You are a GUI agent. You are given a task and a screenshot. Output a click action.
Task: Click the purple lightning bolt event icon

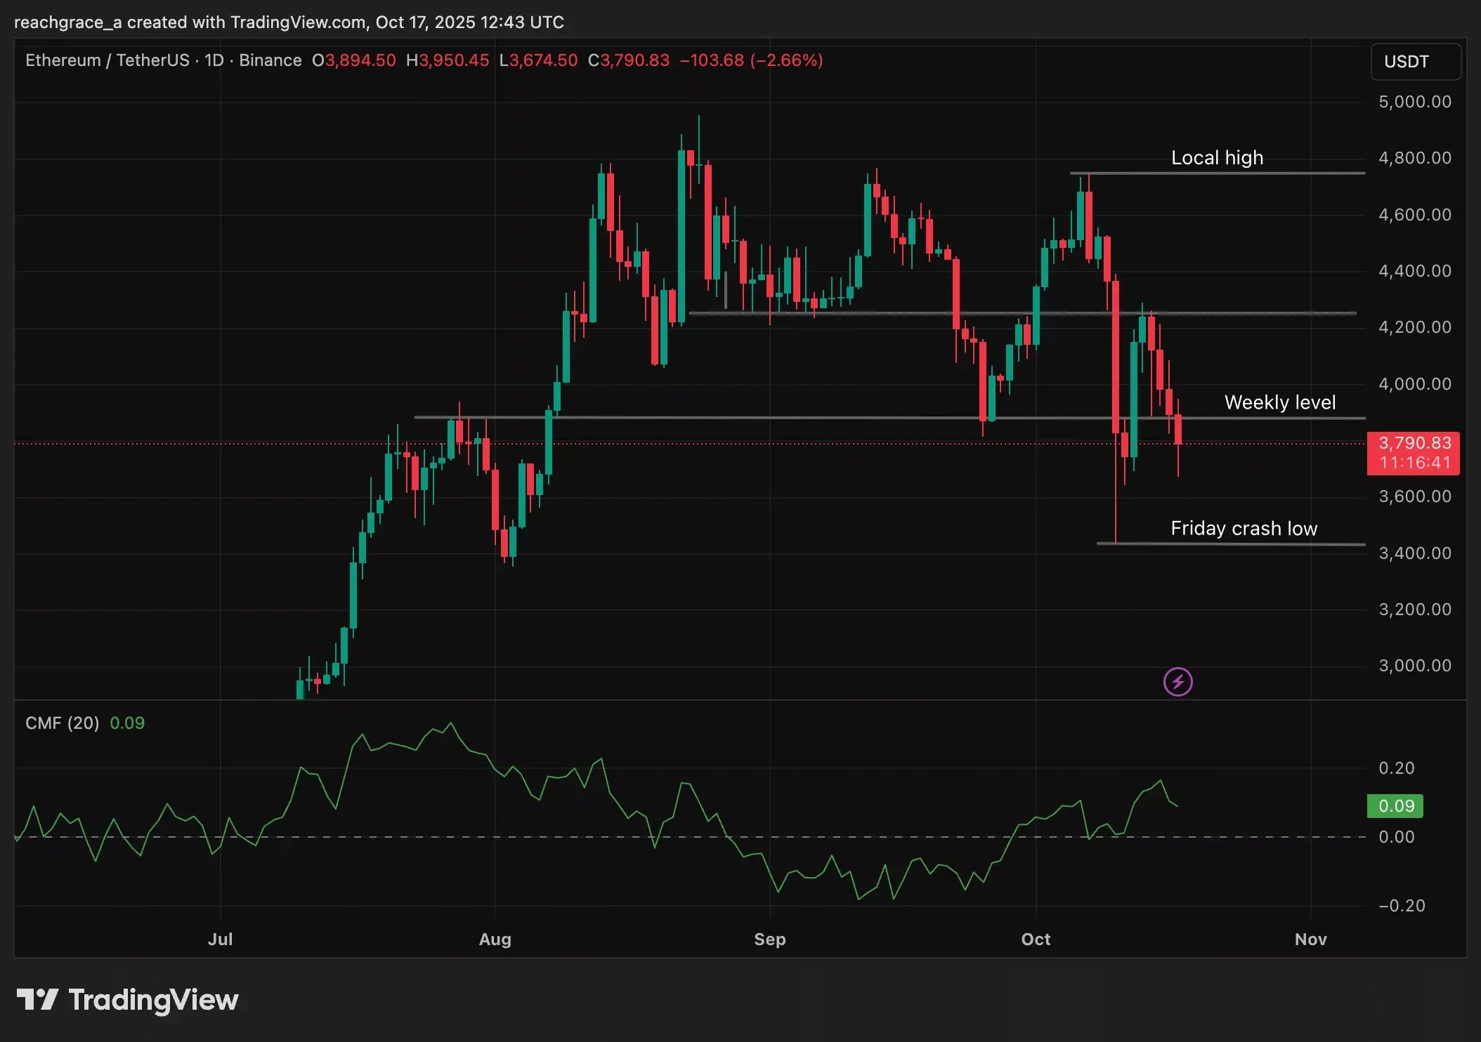tap(1177, 682)
